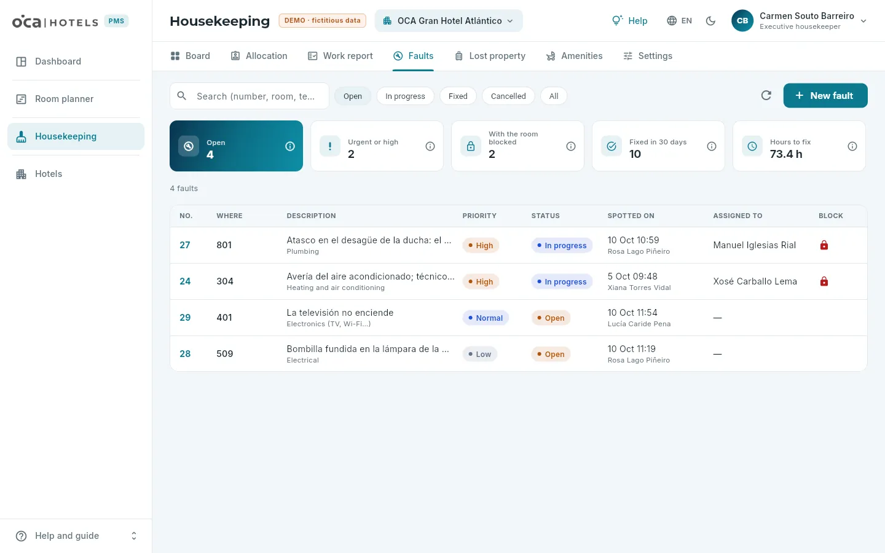Open the Work report tab
Screen dimensions: 885x553
(x=340, y=56)
